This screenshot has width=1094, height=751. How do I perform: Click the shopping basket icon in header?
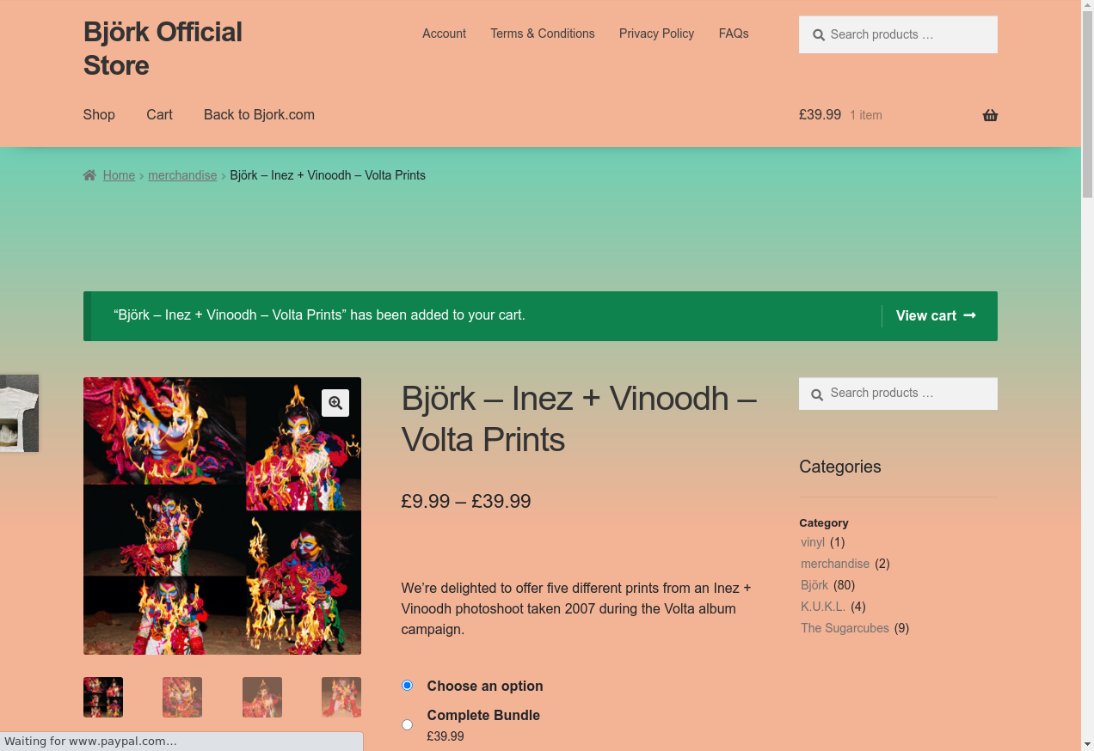[990, 115]
